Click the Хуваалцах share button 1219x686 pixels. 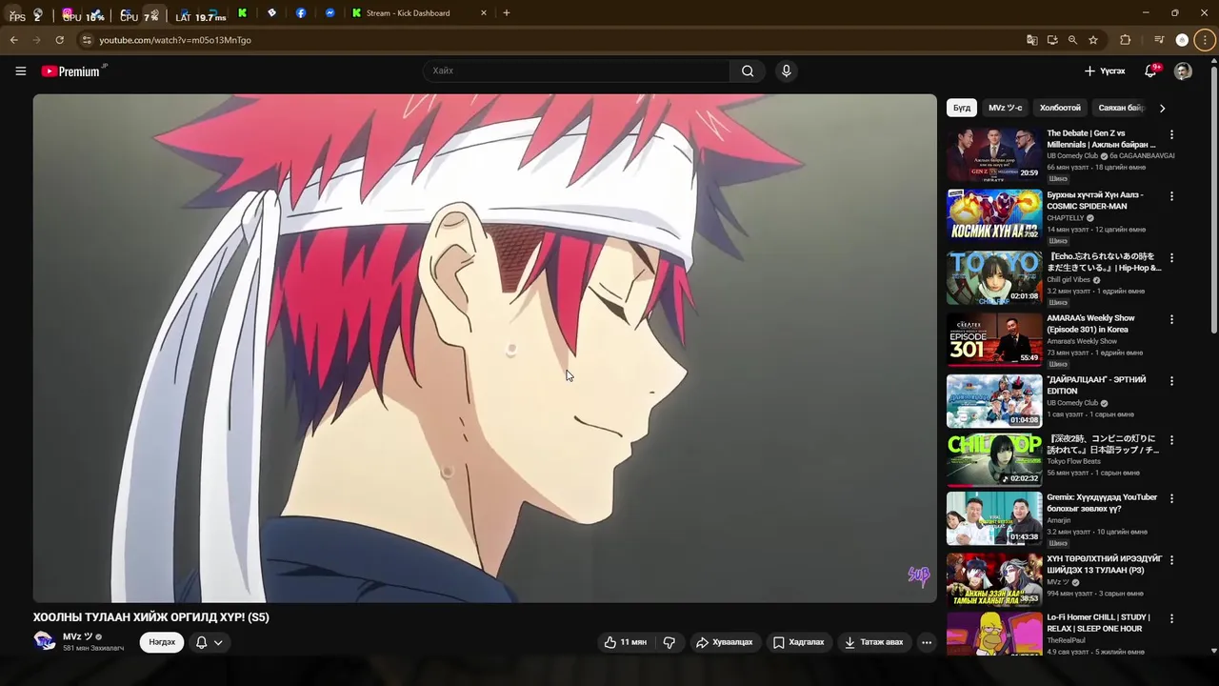click(x=724, y=642)
